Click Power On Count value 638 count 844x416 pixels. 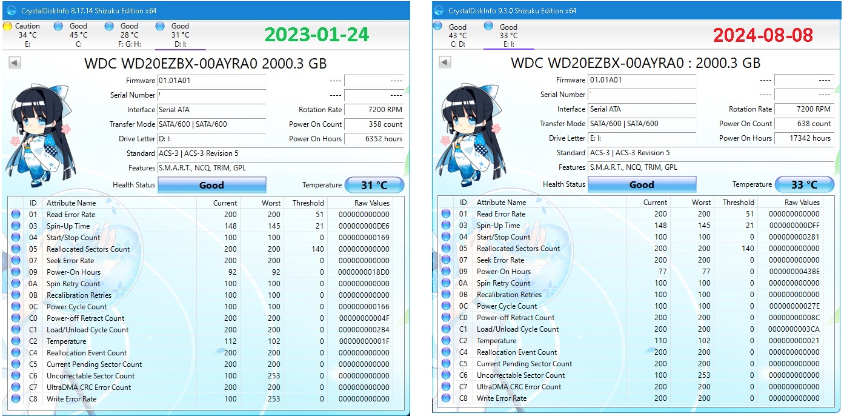804,124
